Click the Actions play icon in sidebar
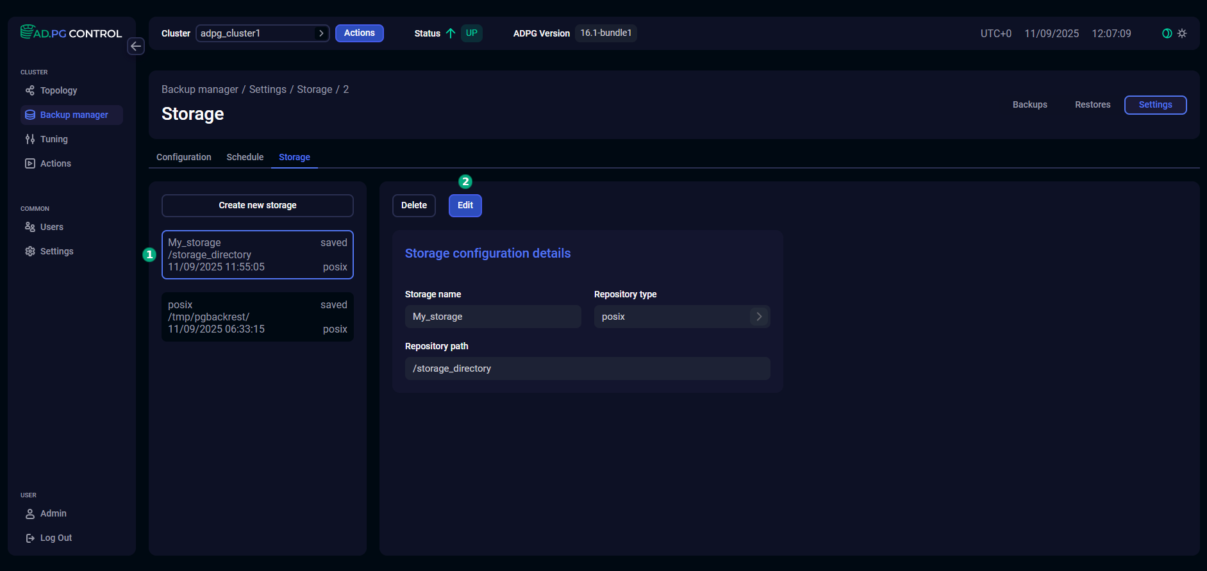 [30, 163]
